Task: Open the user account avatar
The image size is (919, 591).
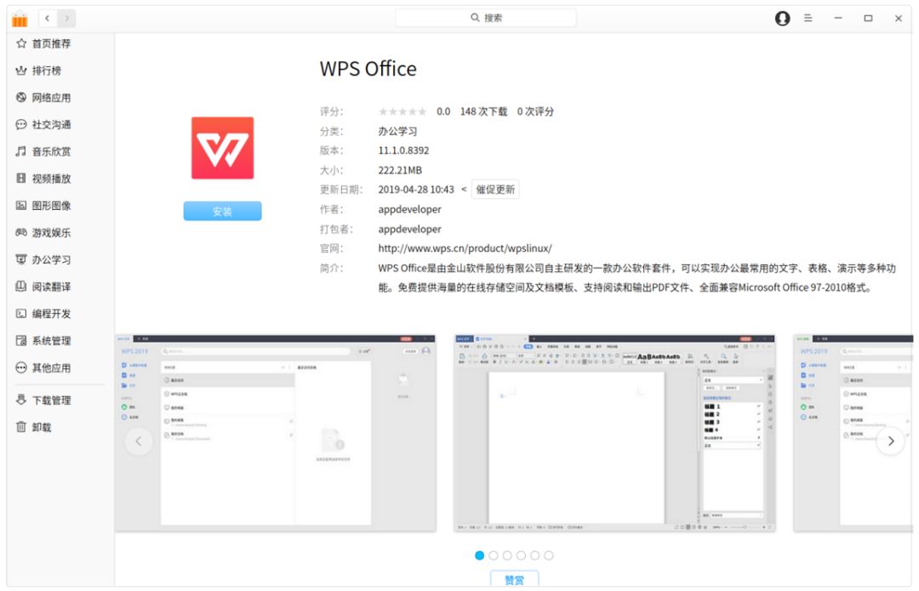Action: tap(783, 18)
